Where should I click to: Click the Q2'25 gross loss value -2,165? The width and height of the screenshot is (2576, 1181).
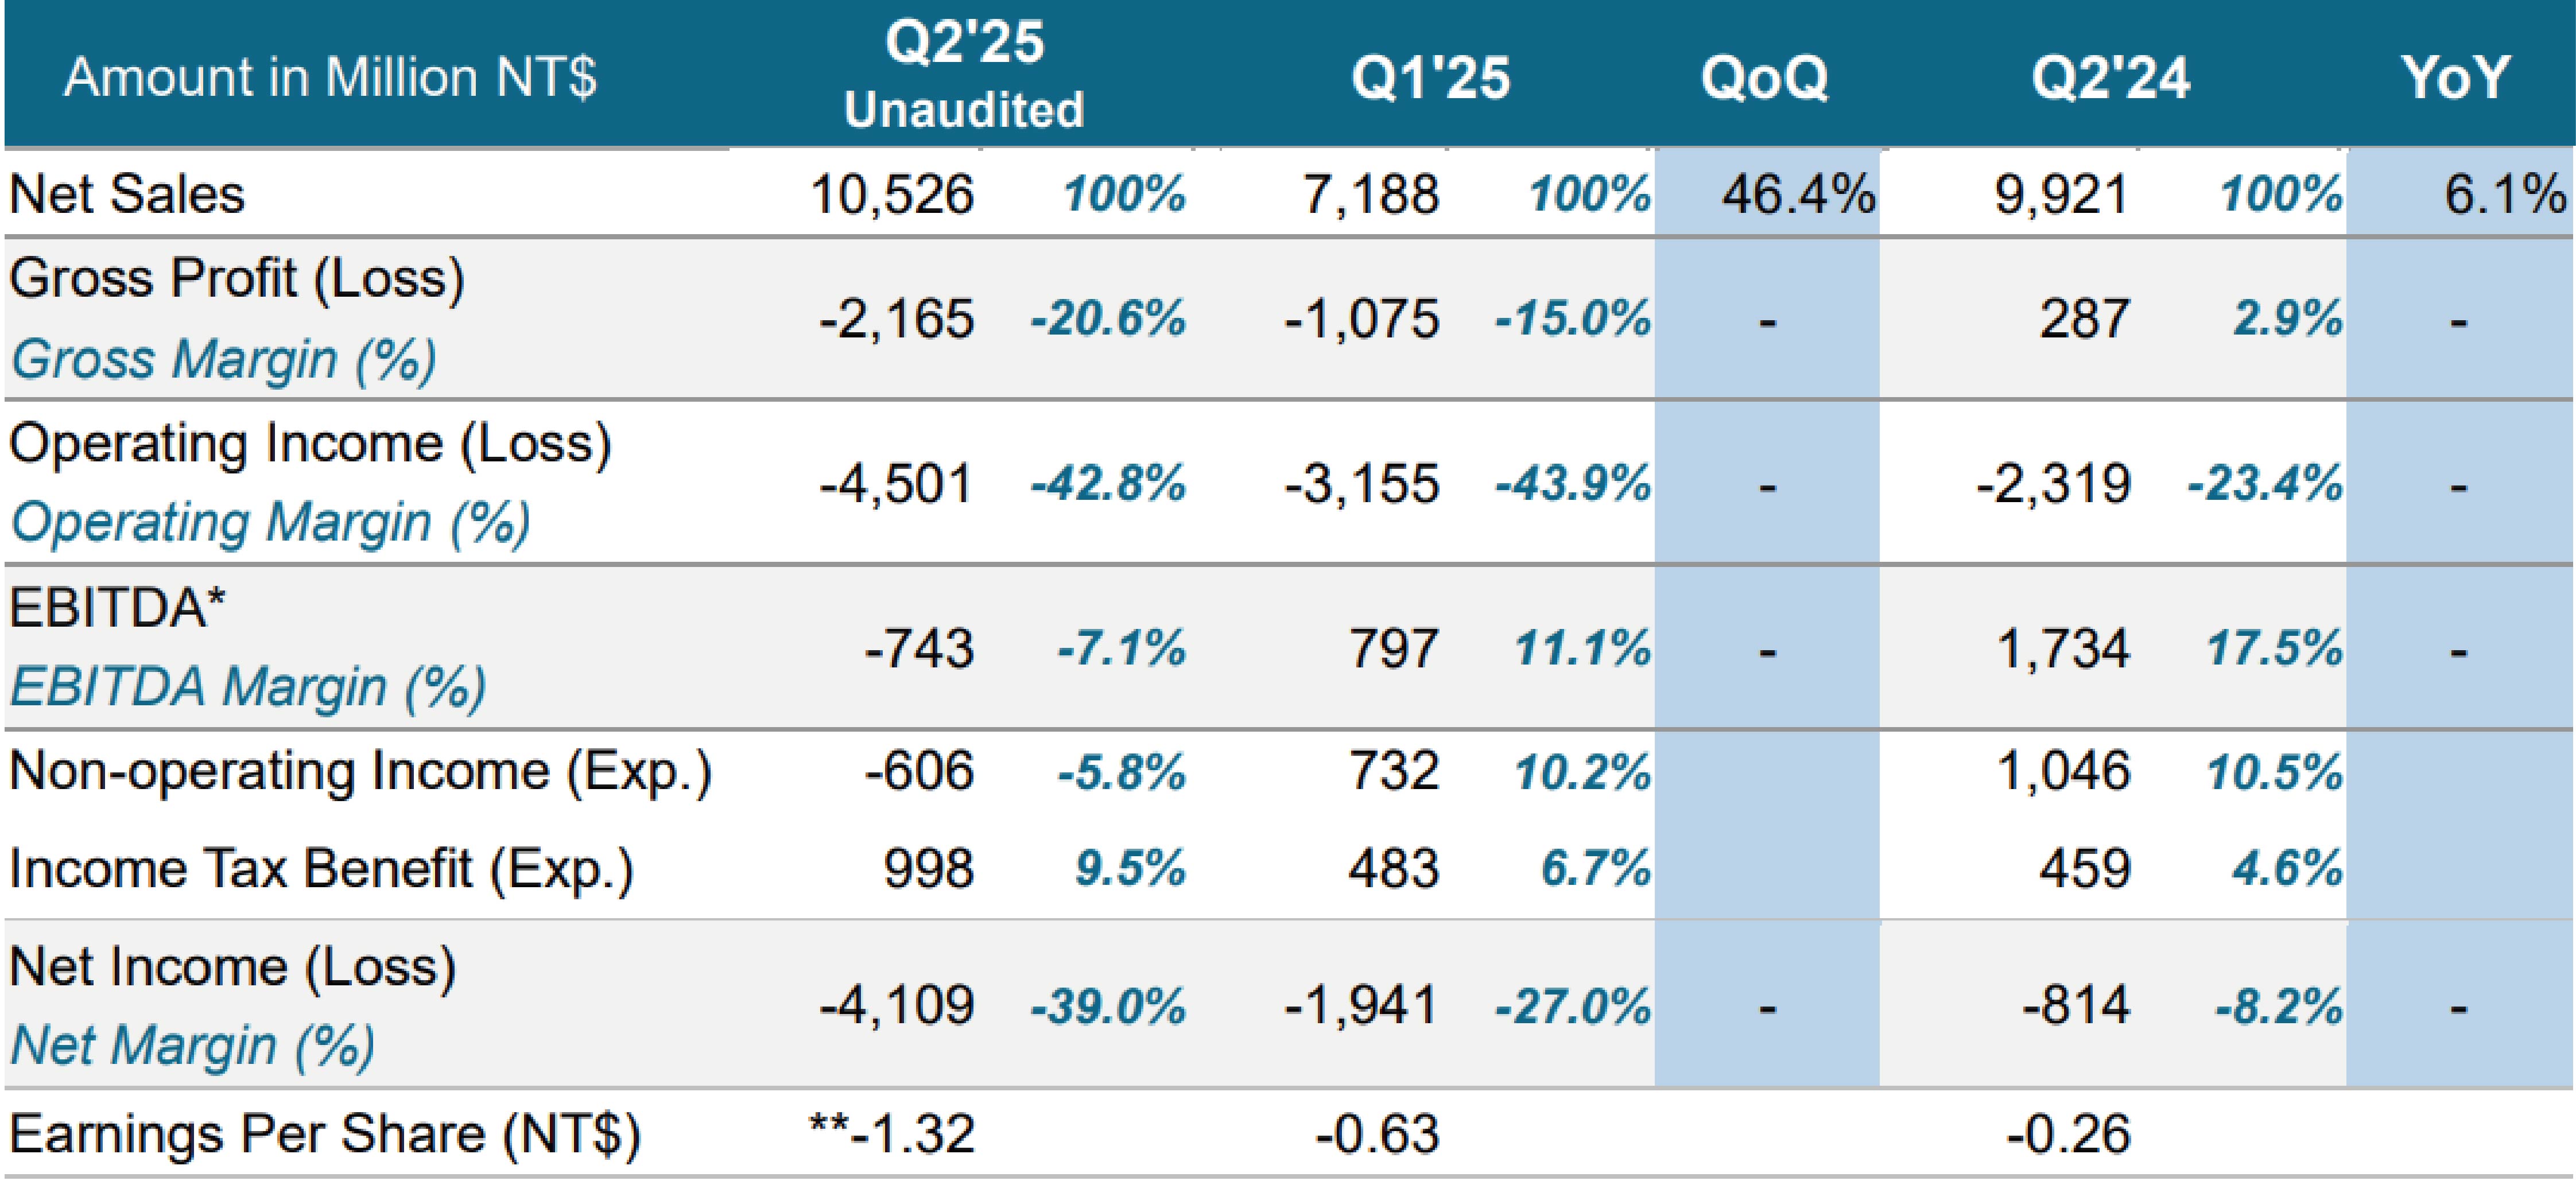896,319
